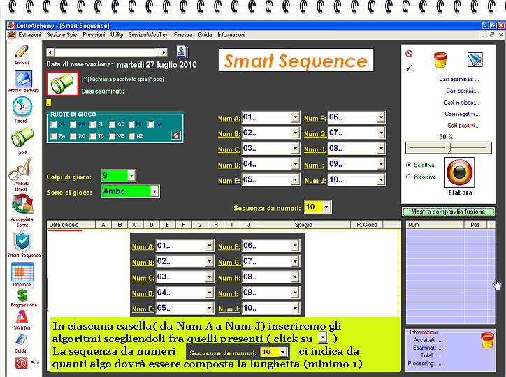Screen dimensions: 506x377
Task: Expand upper Num F dropdown showing 06..
Action: point(381,117)
